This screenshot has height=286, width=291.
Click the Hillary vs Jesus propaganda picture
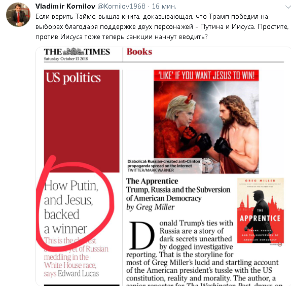click(206, 122)
